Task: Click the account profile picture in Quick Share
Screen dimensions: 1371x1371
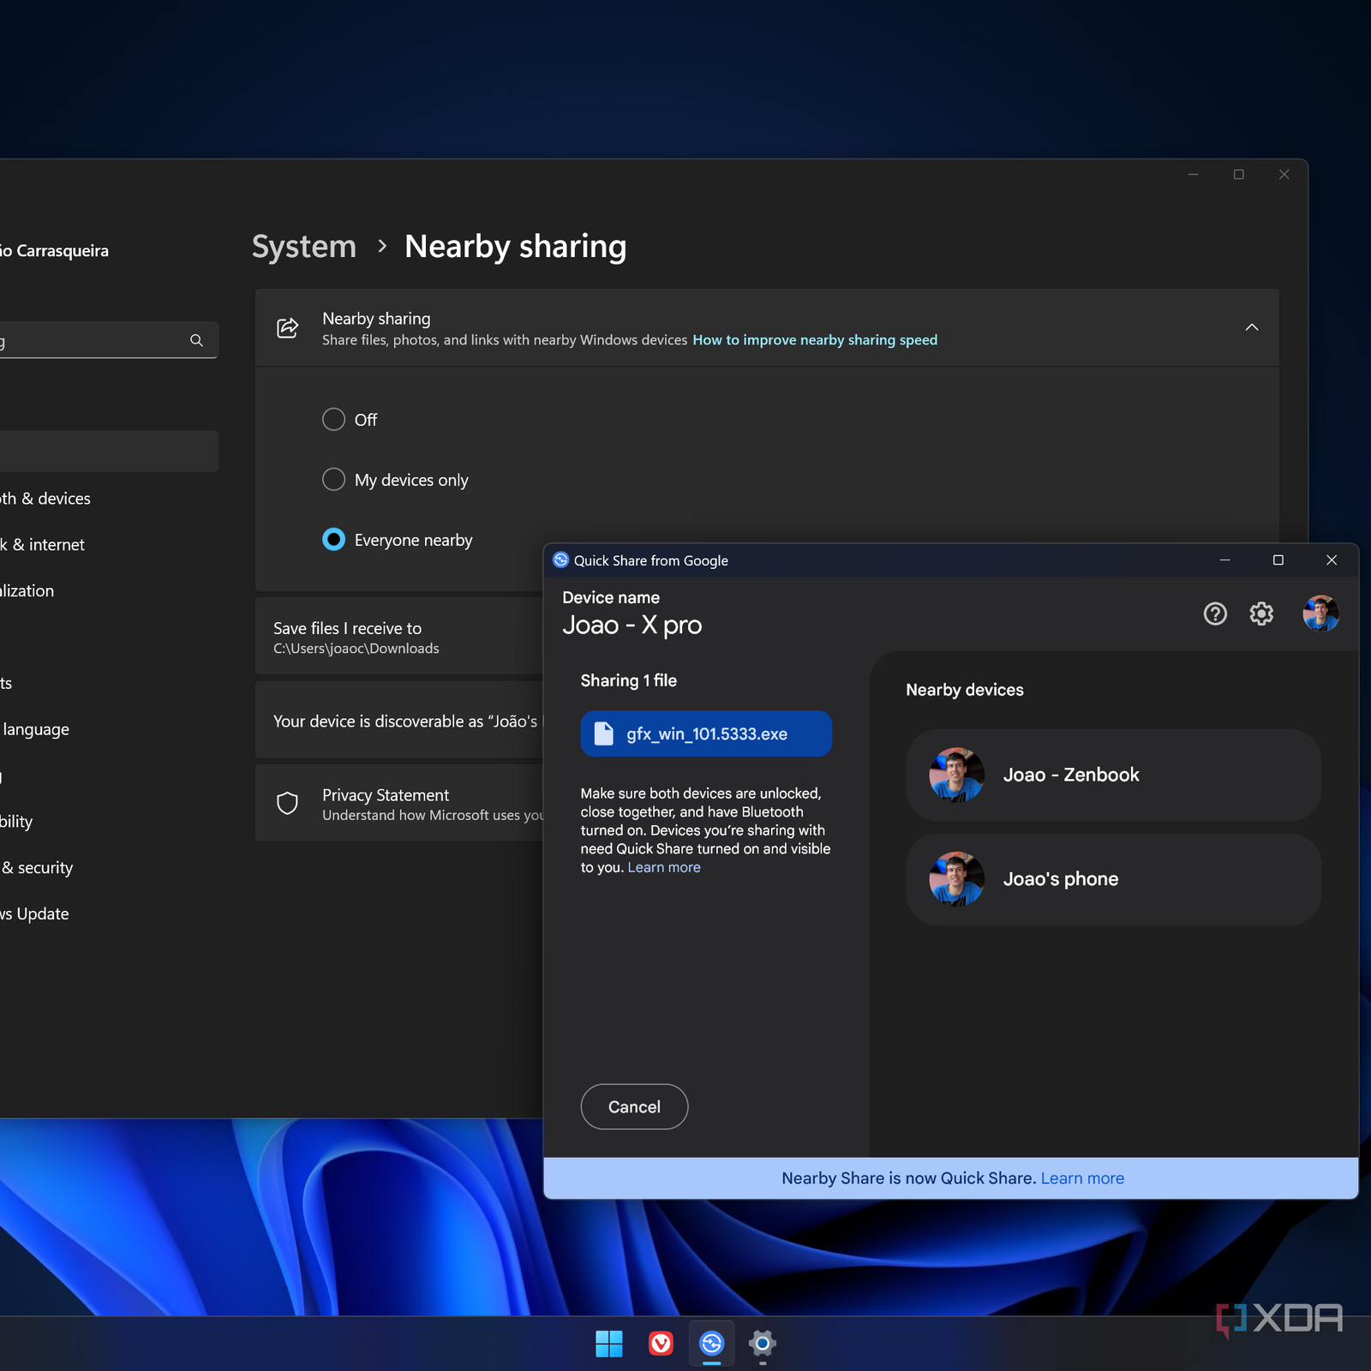Action: (x=1320, y=614)
